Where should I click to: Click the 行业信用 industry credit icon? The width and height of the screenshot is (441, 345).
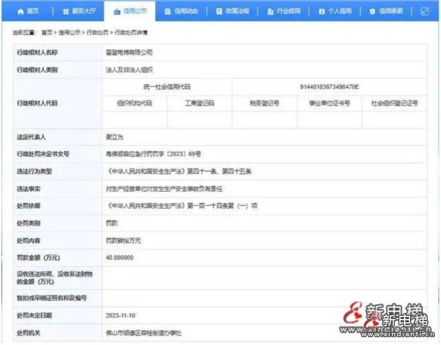coord(270,11)
